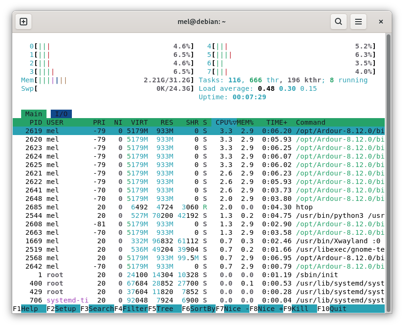Viewport: 404px width, 327px height.
Task: Sort processes by MEM% column header
Action: (244, 122)
